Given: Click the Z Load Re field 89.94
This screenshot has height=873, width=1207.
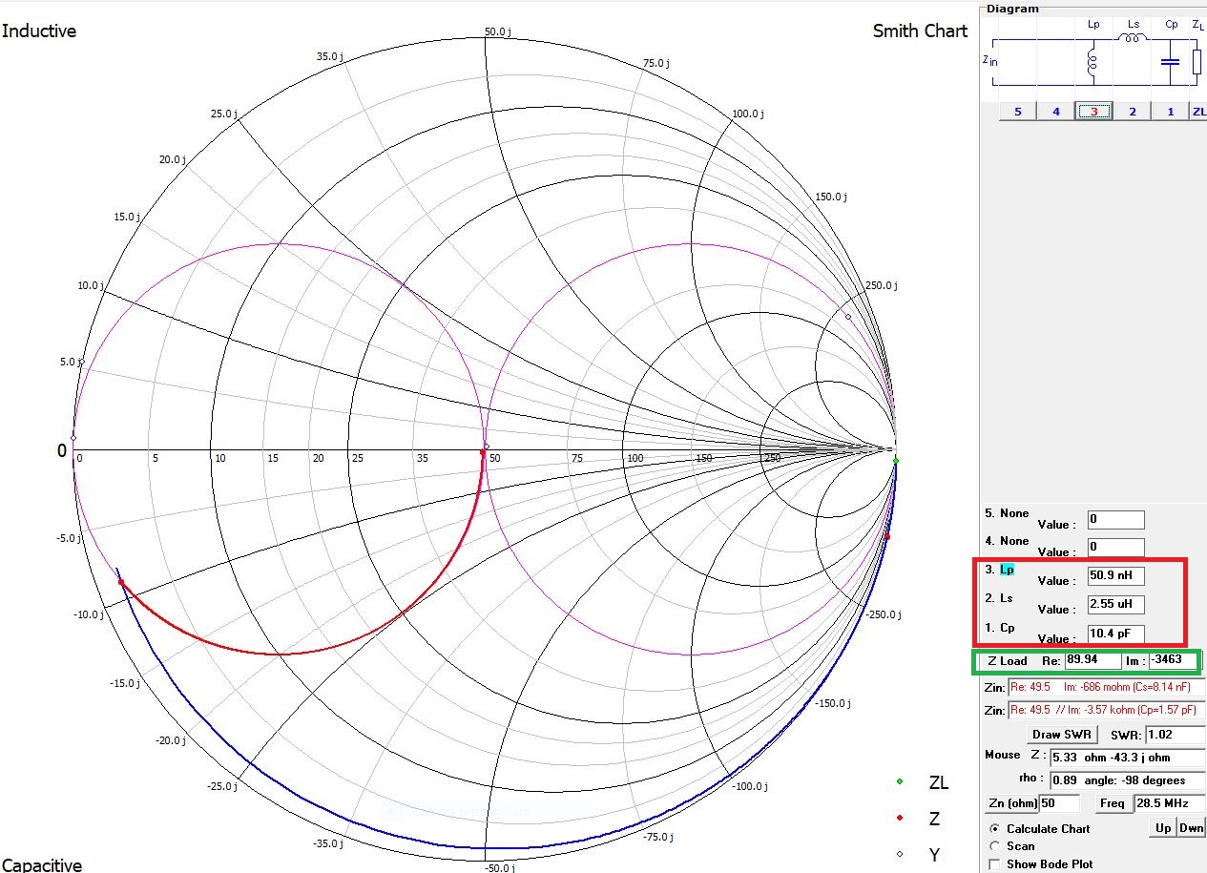Looking at the screenshot, I should pos(1093,660).
